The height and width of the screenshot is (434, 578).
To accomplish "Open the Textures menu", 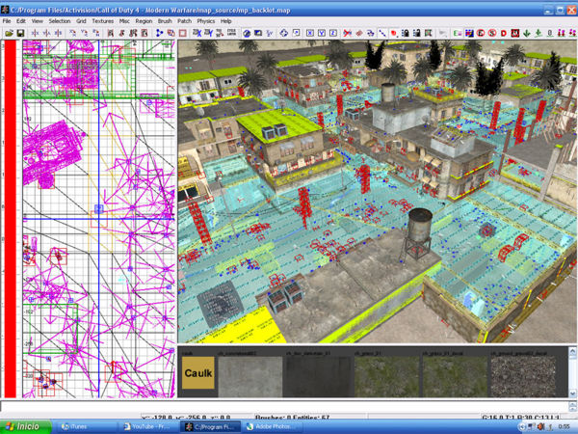I will [x=103, y=21].
